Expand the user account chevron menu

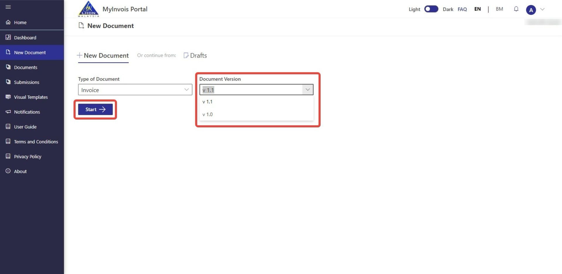pos(542,9)
